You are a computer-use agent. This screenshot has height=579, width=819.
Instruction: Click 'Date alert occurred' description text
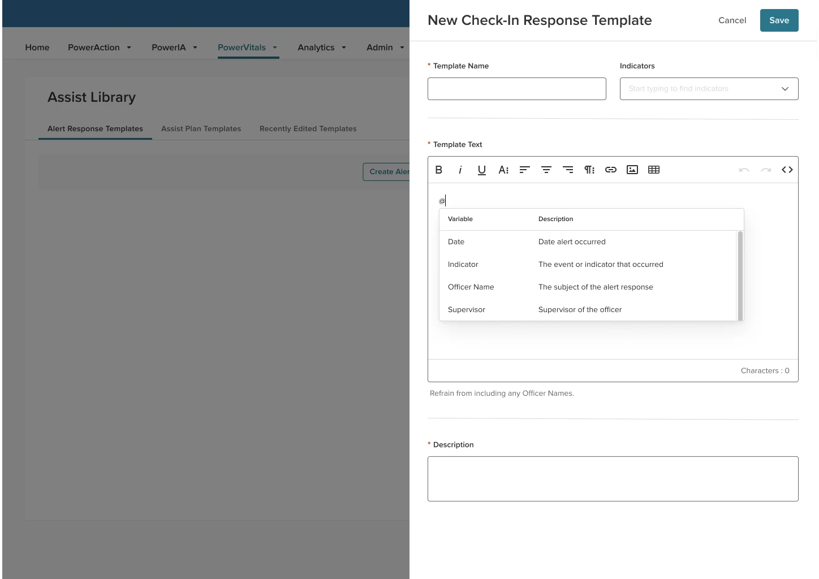(x=572, y=242)
